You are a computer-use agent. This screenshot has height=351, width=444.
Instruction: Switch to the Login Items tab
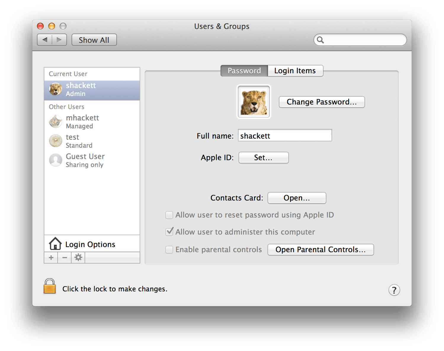[295, 71]
